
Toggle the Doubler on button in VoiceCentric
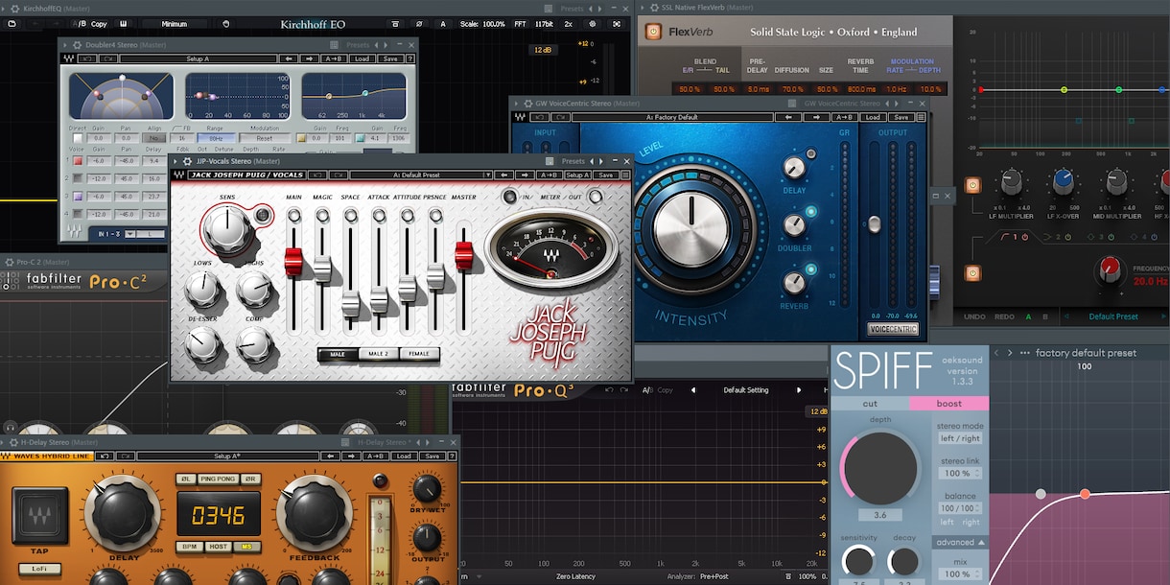811,213
